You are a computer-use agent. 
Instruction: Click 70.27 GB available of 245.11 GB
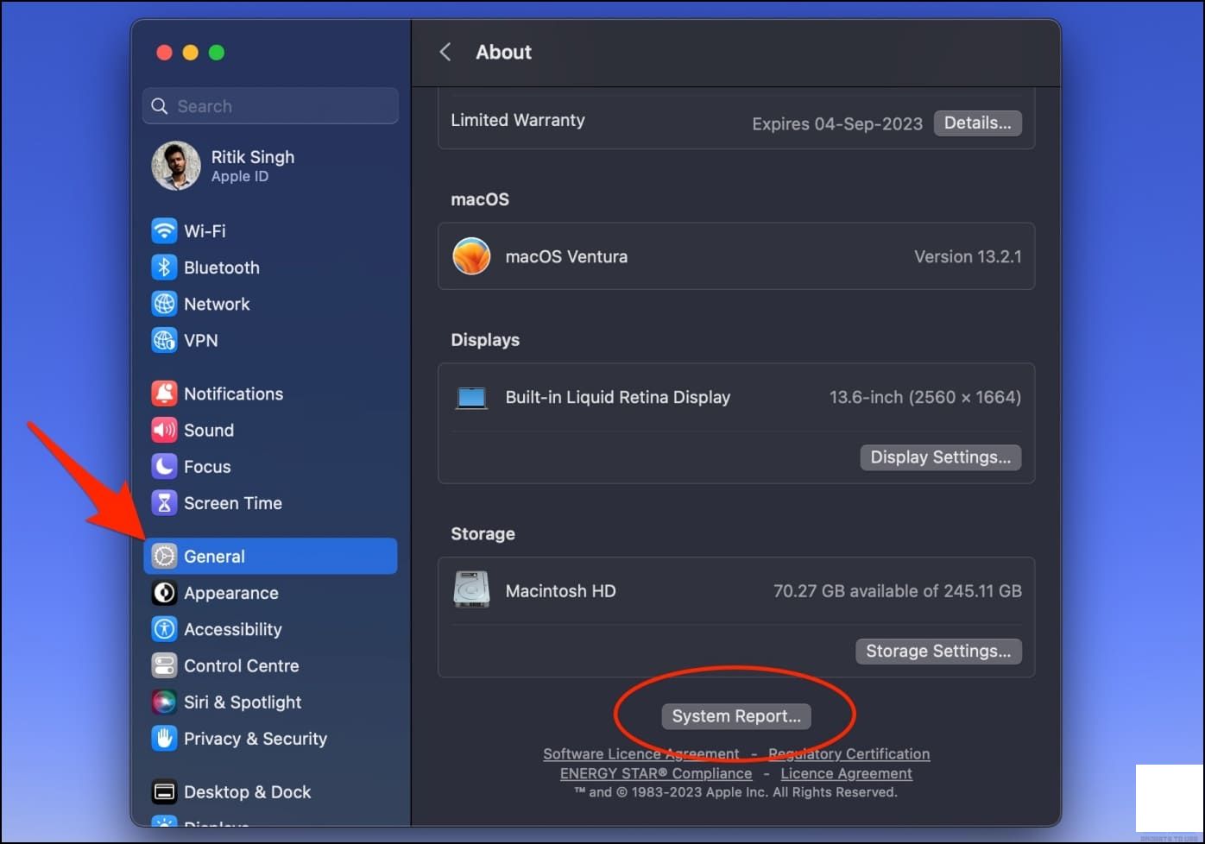pyautogui.click(x=898, y=591)
